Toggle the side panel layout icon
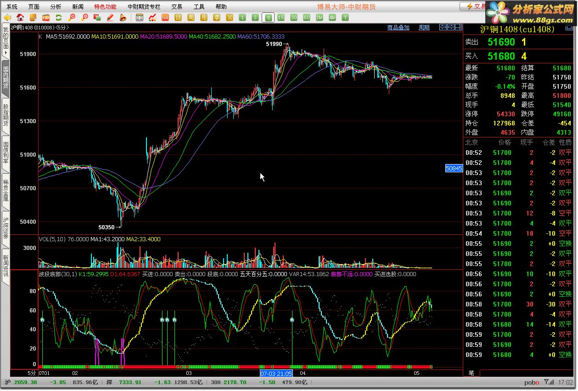The width and height of the screenshot is (578, 391). [459, 27]
